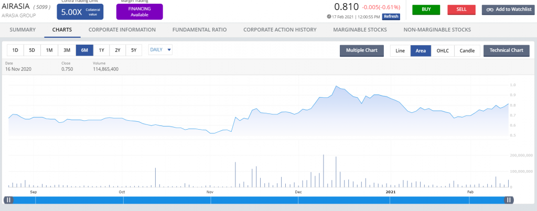Image resolution: width=537 pixels, height=211 pixels.
Task: Click the Refresh button
Action: click(x=391, y=16)
